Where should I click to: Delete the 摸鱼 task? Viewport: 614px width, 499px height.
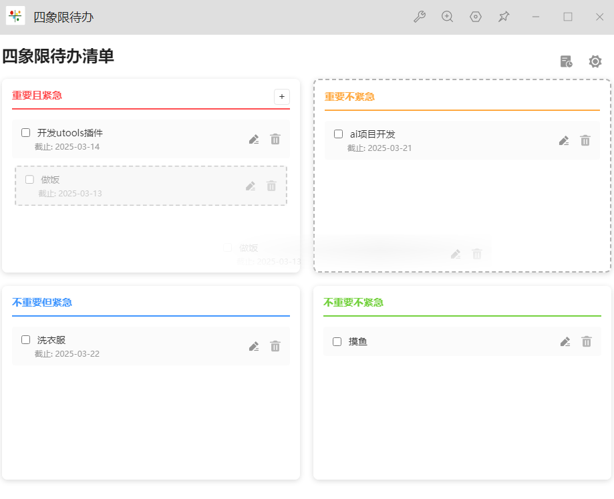(x=586, y=341)
